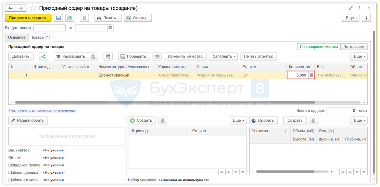Click Печать этикеток
Image resolution: width=380 pixels, height=187 pixels.
point(258,56)
